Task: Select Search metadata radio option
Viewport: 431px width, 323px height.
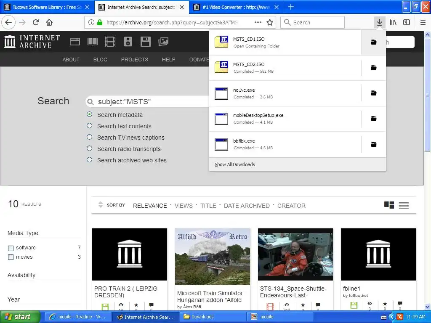Action: (x=90, y=114)
